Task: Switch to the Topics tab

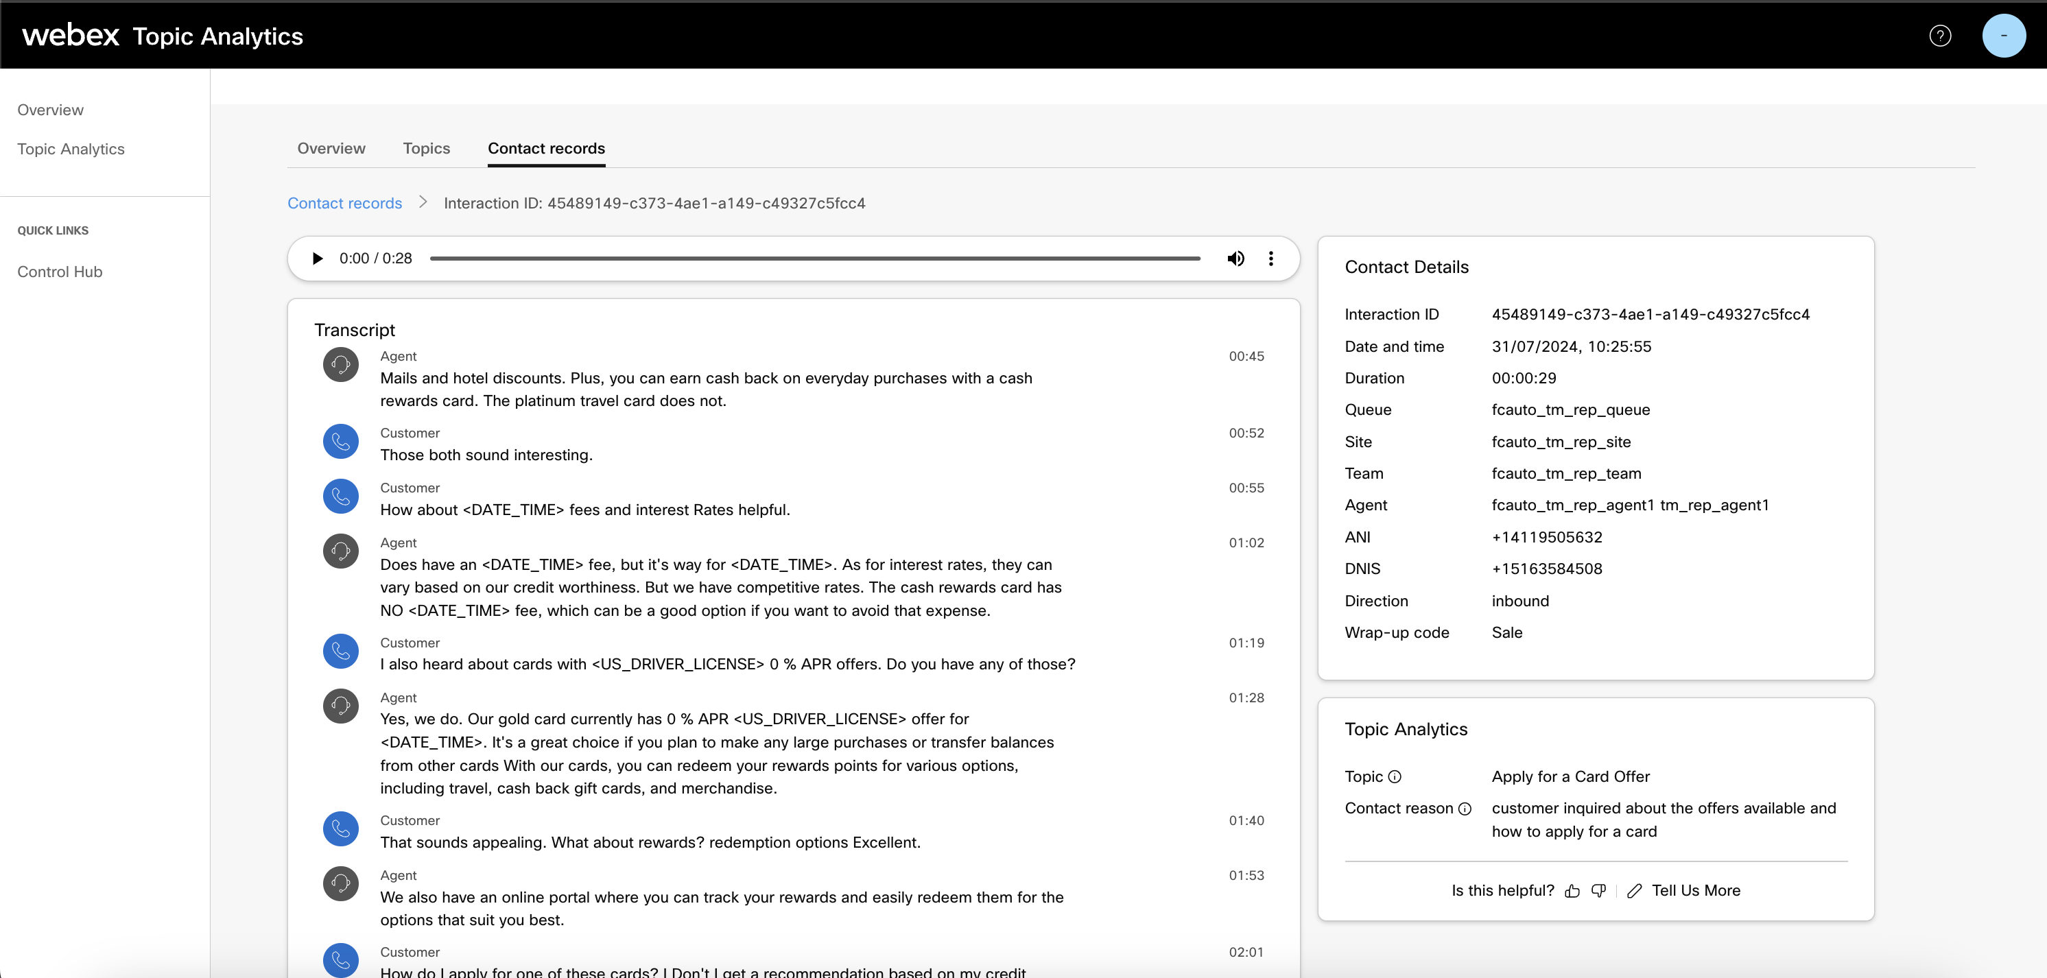Action: click(425, 147)
